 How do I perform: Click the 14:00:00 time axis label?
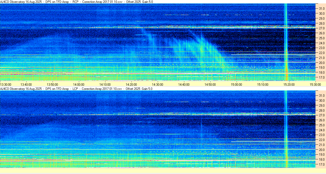tap(79, 84)
